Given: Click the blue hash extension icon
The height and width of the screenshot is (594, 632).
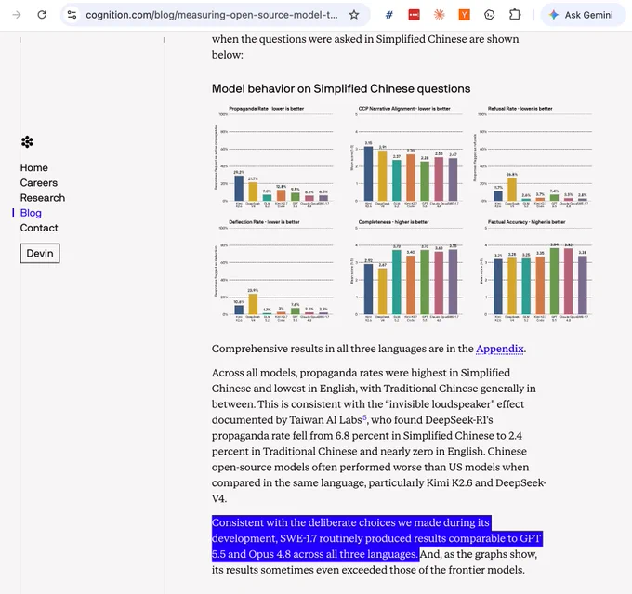Looking at the screenshot, I should tap(388, 15).
